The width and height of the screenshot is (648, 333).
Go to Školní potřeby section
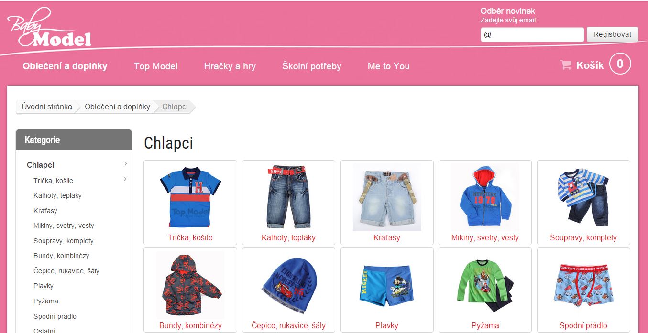click(x=312, y=66)
